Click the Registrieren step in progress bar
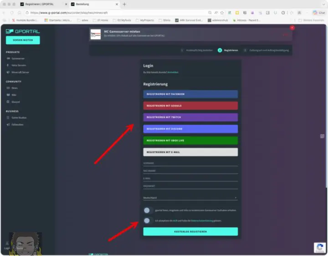 228,50
